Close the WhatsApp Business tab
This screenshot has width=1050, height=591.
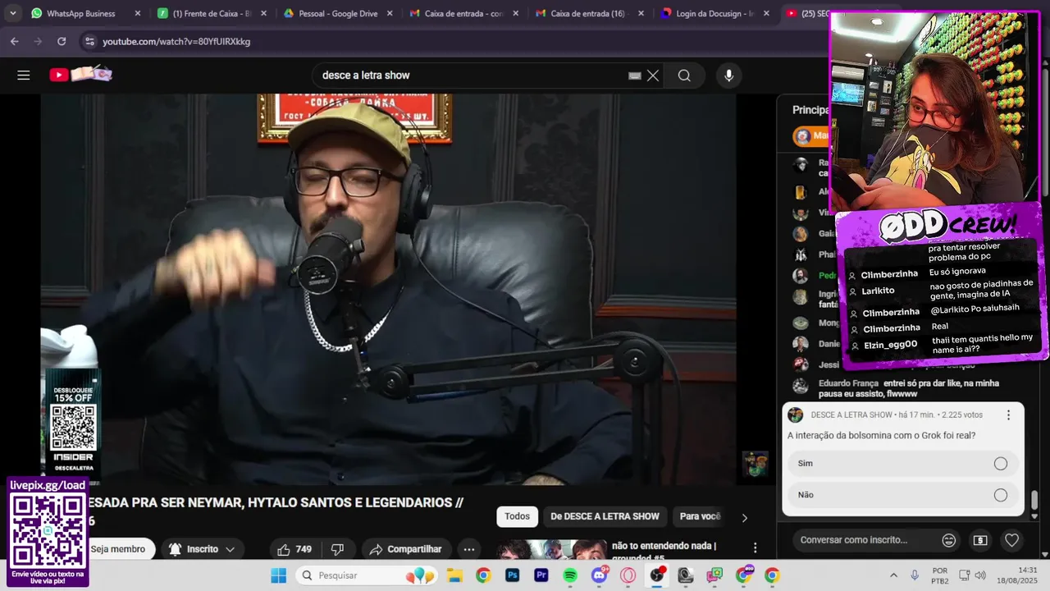coord(137,13)
